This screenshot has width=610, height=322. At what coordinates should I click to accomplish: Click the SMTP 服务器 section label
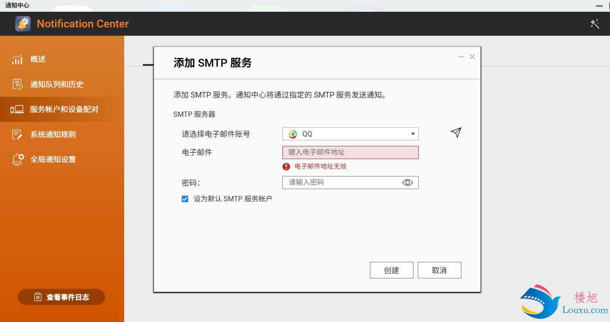pyautogui.click(x=194, y=114)
